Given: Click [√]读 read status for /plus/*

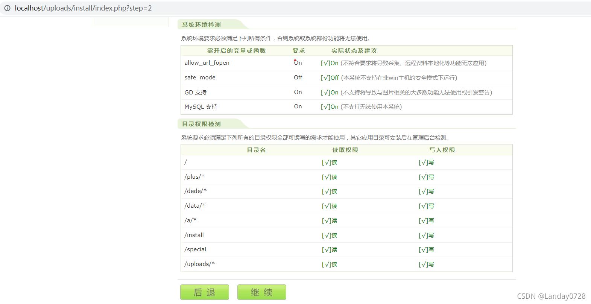Looking at the screenshot, I should (x=330, y=177).
